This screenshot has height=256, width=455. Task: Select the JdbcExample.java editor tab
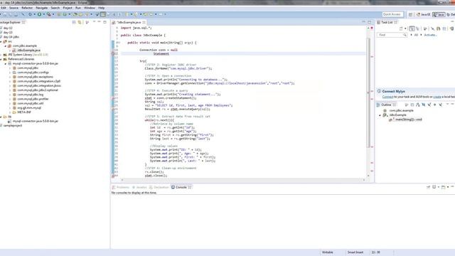click(x=129, y=22)
